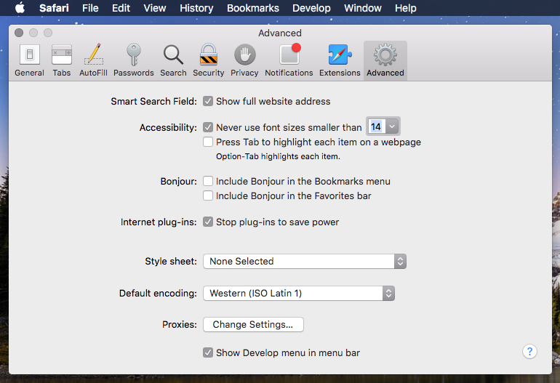
Task: Open the Security padlock preferences pane
Action: click(x=209, y=60)
